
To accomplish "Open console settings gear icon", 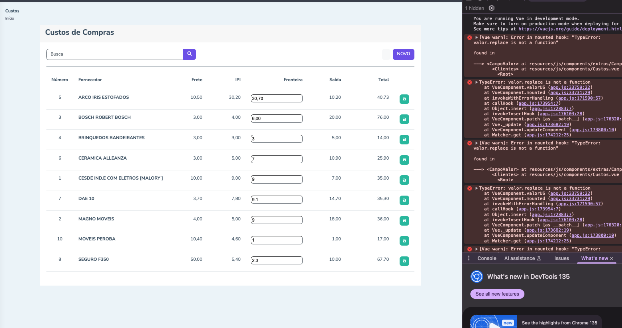I will (x=492, y=8).
